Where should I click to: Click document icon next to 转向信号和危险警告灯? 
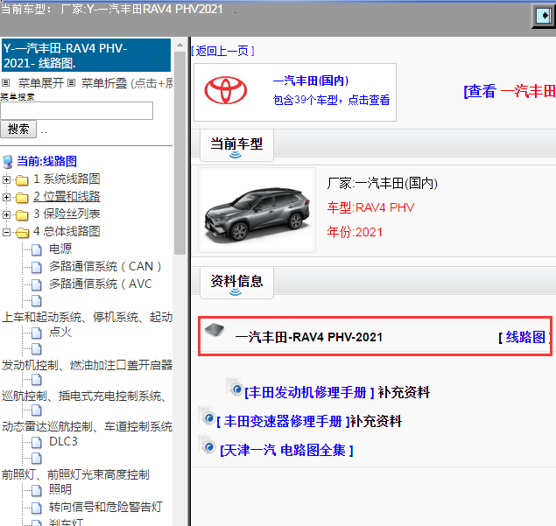pyautogui.click(x=36, y=508)
